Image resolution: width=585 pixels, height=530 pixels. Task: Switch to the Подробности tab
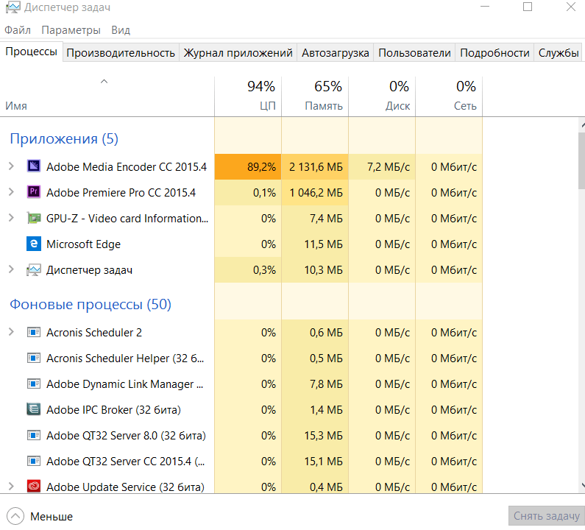[x=494, y=52]
